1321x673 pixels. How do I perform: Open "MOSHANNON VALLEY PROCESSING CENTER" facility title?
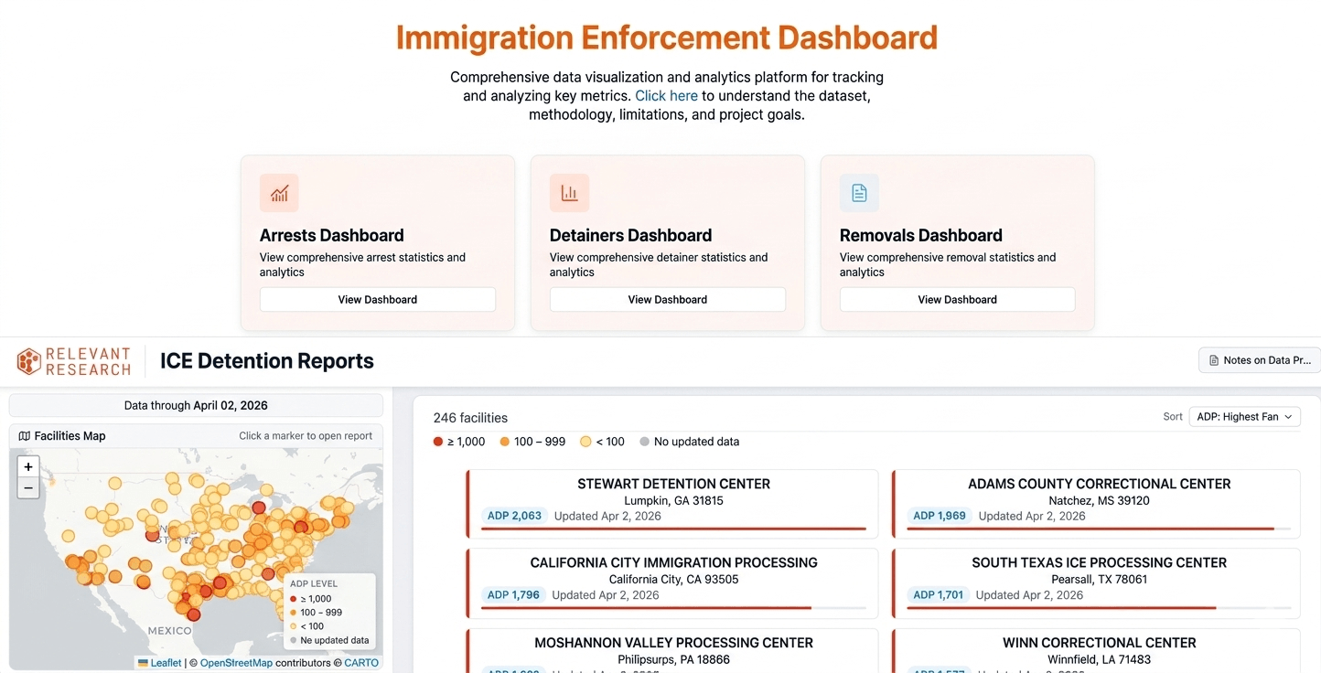coord(674,643)
